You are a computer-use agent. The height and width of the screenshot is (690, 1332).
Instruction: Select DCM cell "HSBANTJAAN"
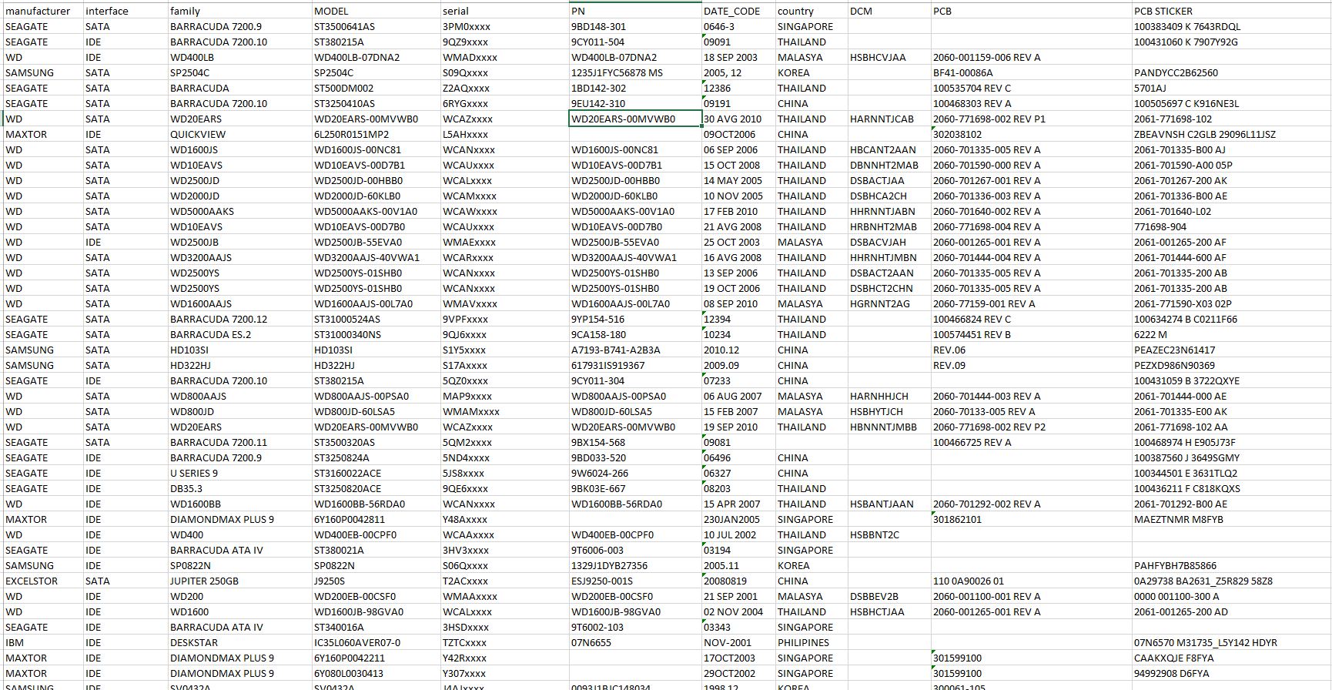tap(889, 504)
